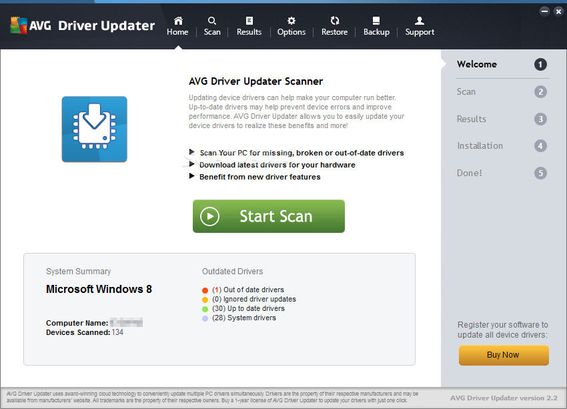Click the 'Devices Scanned: 134' line
This screenshot has height=409, width=567.
[x=85, y=332]
